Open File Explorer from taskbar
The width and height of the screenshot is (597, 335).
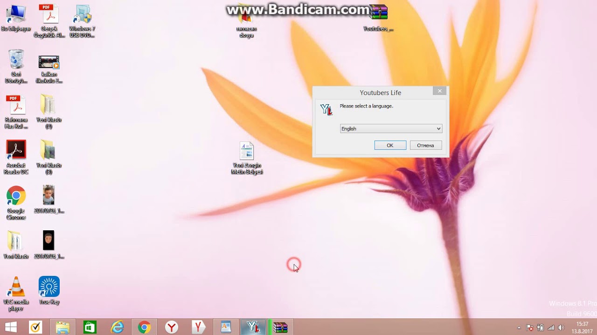pyautogui.click(x=62, y=327)
